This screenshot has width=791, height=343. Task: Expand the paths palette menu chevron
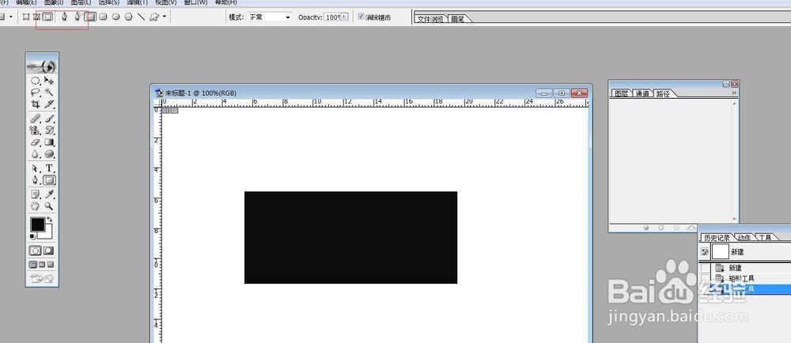pos(734,93)
